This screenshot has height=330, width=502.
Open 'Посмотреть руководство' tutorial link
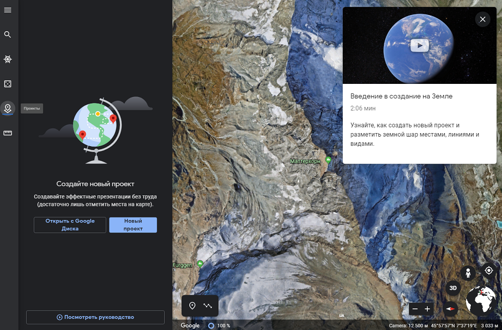(x=95, y=317)
